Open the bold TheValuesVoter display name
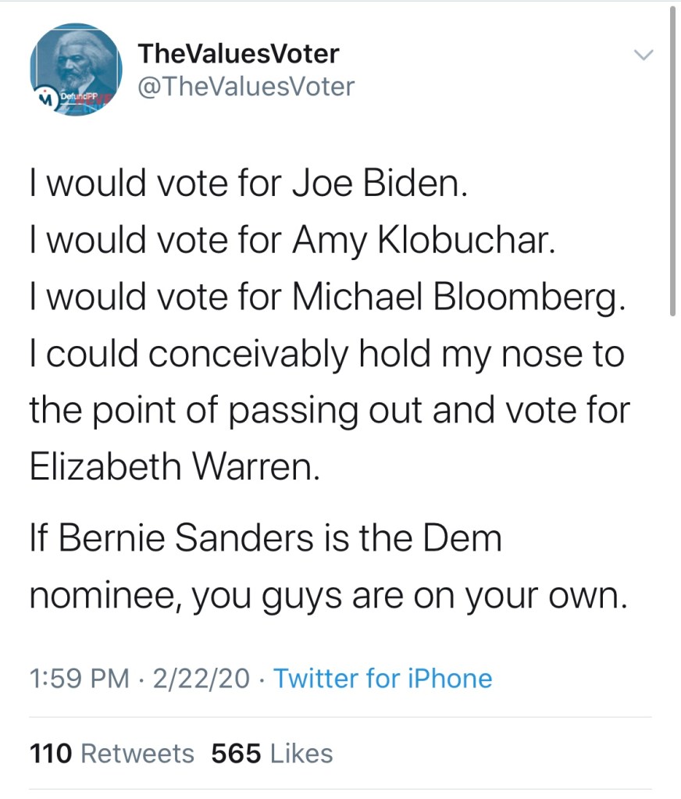Image resolution: width=681 pixels, height=799 pixels. (x=238, y=53)
